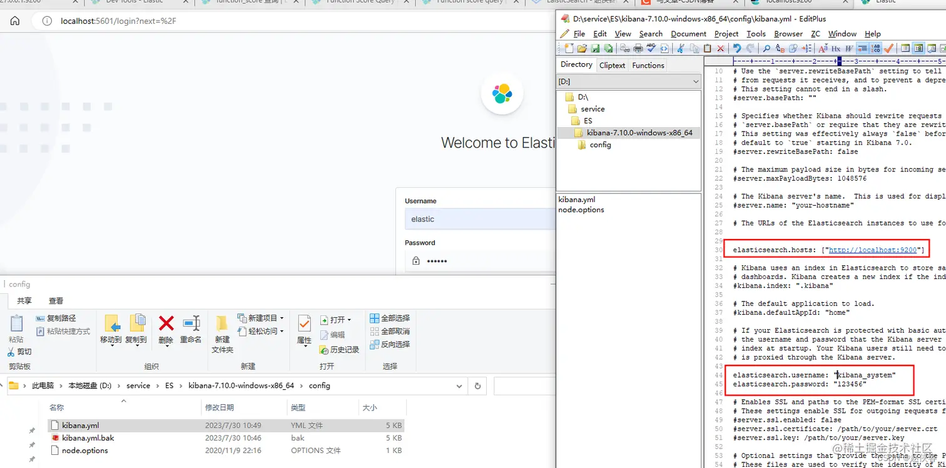
Task: Select the config folder in EditPlus directory tree
Action: coord(600,145)
